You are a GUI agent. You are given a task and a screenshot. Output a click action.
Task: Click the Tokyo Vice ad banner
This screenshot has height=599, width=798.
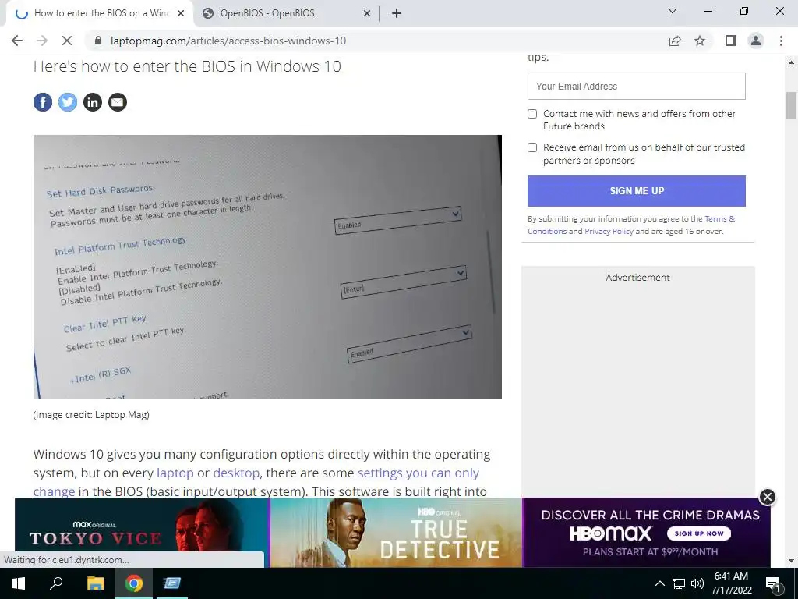(x=142, y=532)
